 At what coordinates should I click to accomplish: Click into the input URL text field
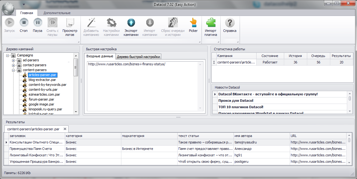point(143,86)
